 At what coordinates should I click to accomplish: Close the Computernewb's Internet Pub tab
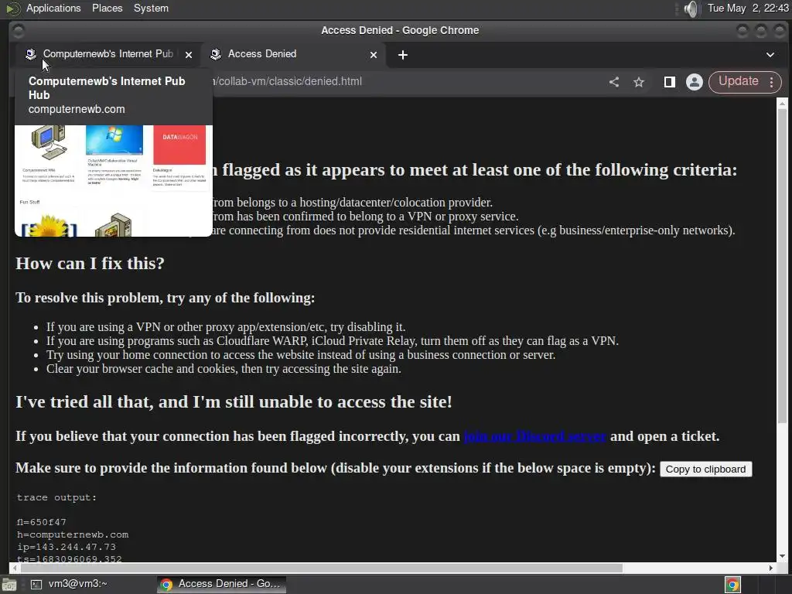coord(189,55)
